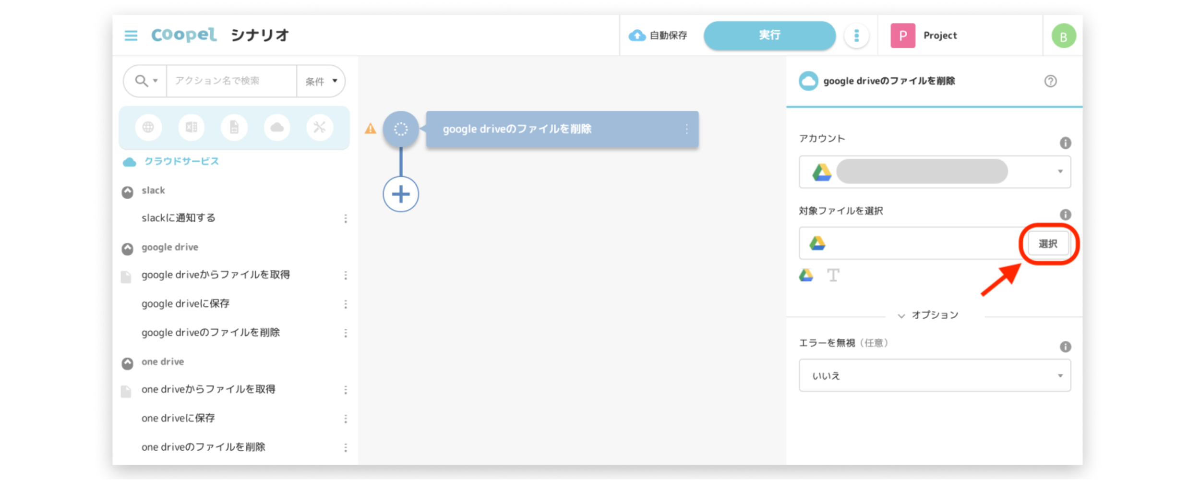Select one driveからファイルを取得 action

click(x=208, y=389)
